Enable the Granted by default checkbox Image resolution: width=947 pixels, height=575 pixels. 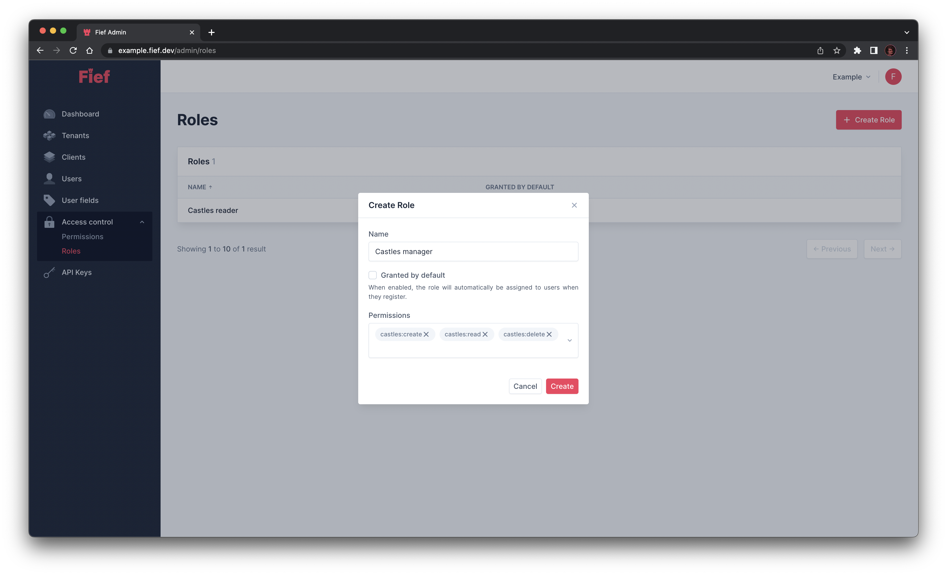click(372, 275)
